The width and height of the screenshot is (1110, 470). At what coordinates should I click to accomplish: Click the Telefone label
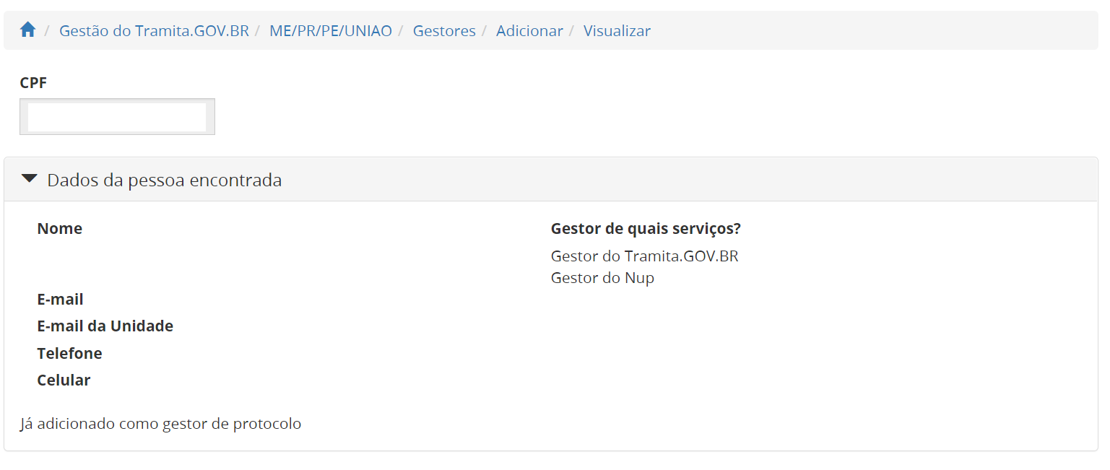69,353
